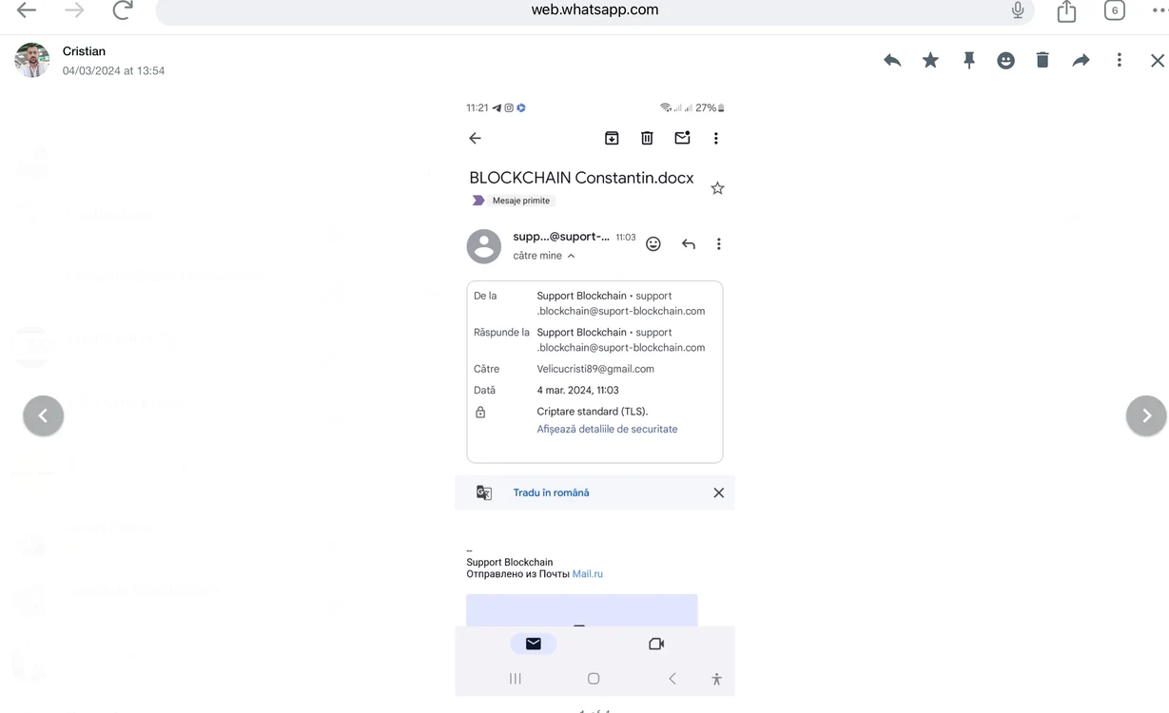Open the sender row three-dot menu
The image size is (1169, 713).
[x=719, y=244]
